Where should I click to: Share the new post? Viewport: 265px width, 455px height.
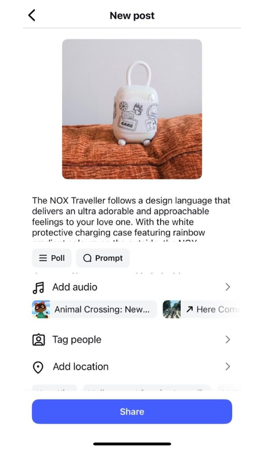(x=132, y=412)
